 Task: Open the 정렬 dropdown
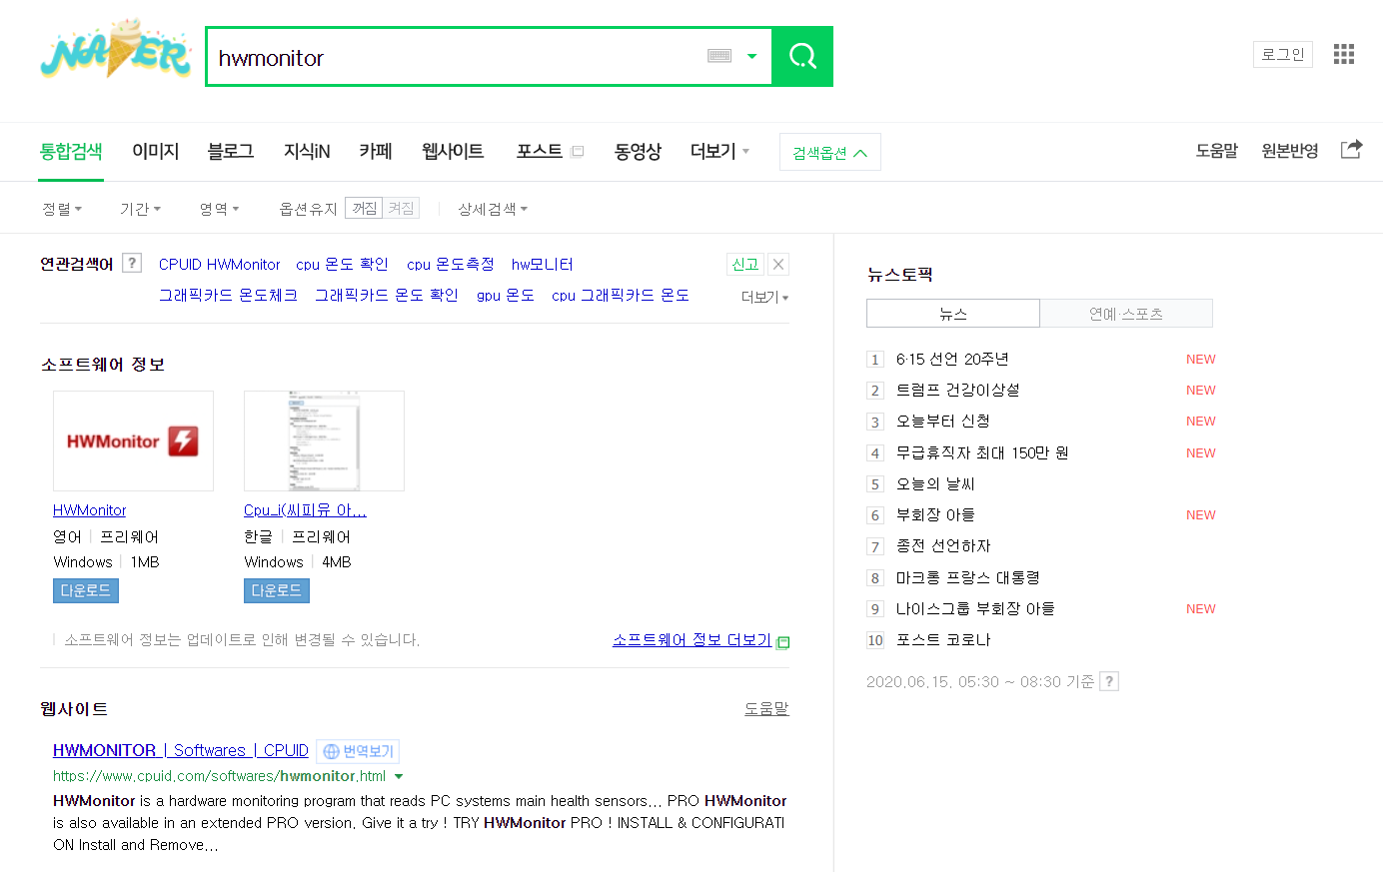(62, 209)
